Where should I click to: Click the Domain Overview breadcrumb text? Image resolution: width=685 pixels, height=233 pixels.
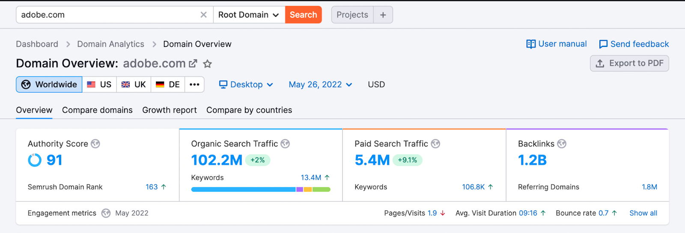(x=197, y=44)
